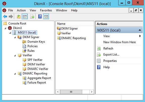Select the DkimX node icon in tree

pyautogui.click(x=10, y=28)
